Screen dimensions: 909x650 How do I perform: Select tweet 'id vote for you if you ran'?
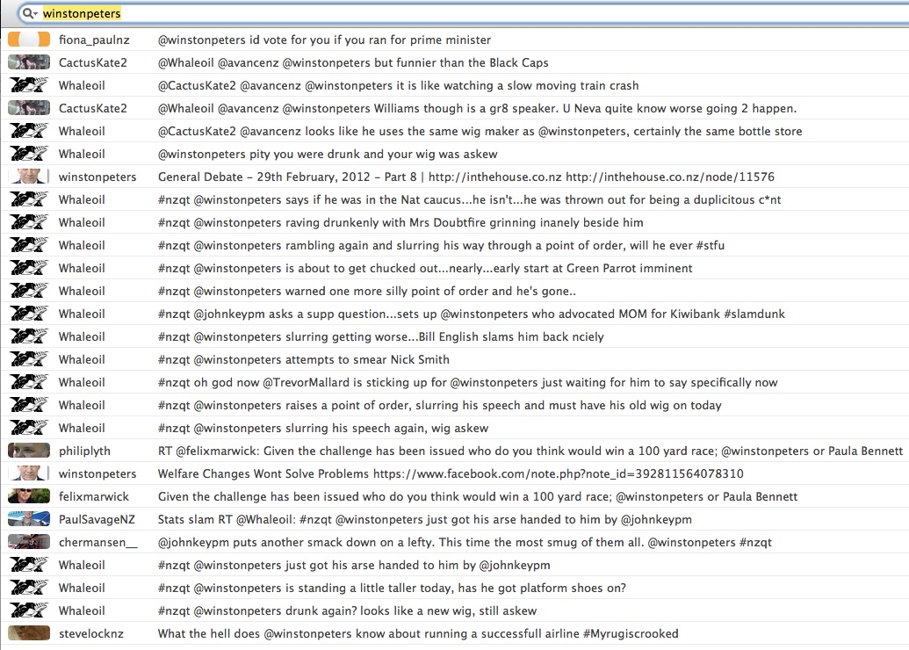(x=325, y=40)
